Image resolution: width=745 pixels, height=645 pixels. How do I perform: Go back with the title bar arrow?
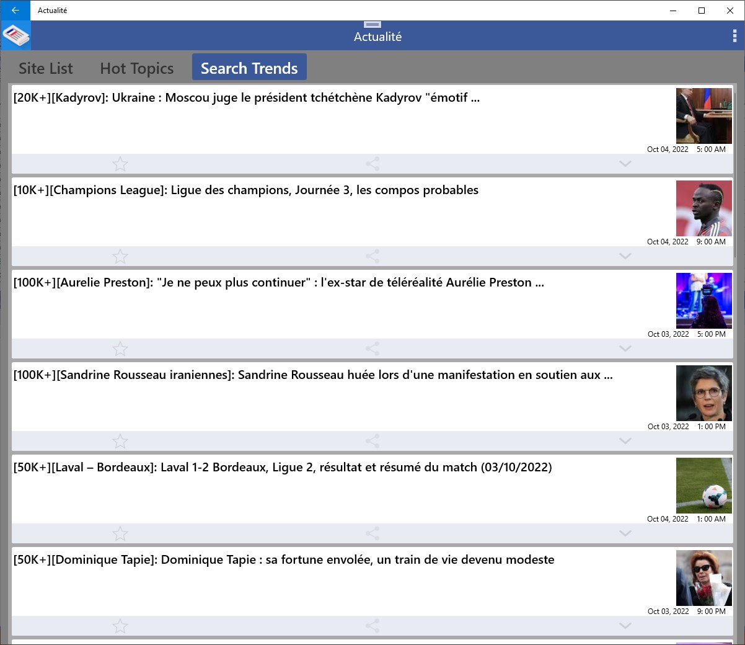coord(15,11)
